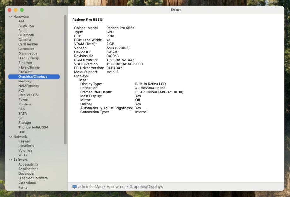
Task: Click the bold iMac display heading
Action: point(83,80)
